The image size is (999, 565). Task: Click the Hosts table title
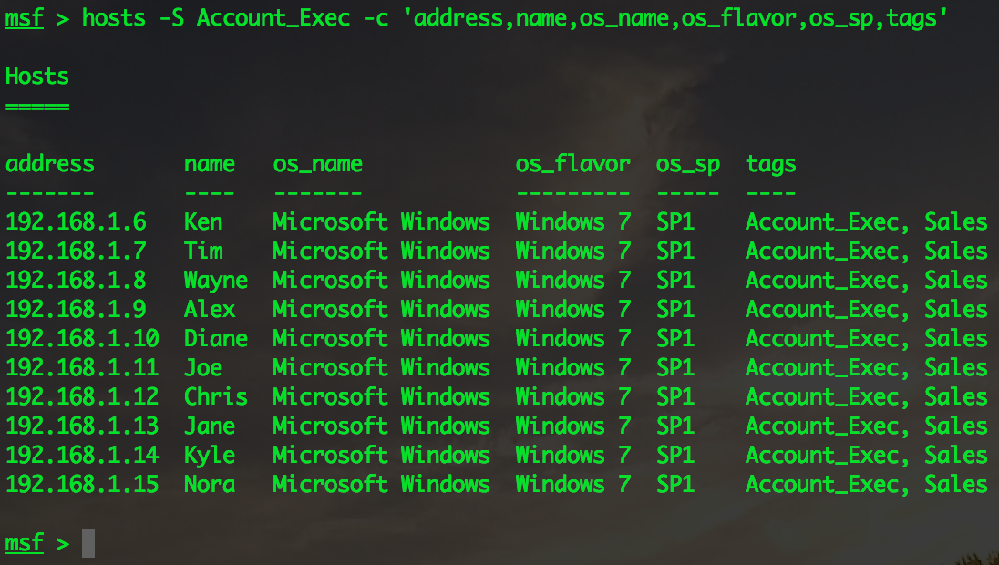[36, 77]
